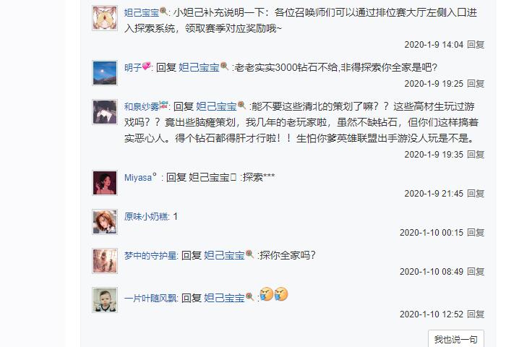506x347 pixels.
Task: Click 回复 beside the 2020-1-10 12:52 comment
Action: pos(476,314)
